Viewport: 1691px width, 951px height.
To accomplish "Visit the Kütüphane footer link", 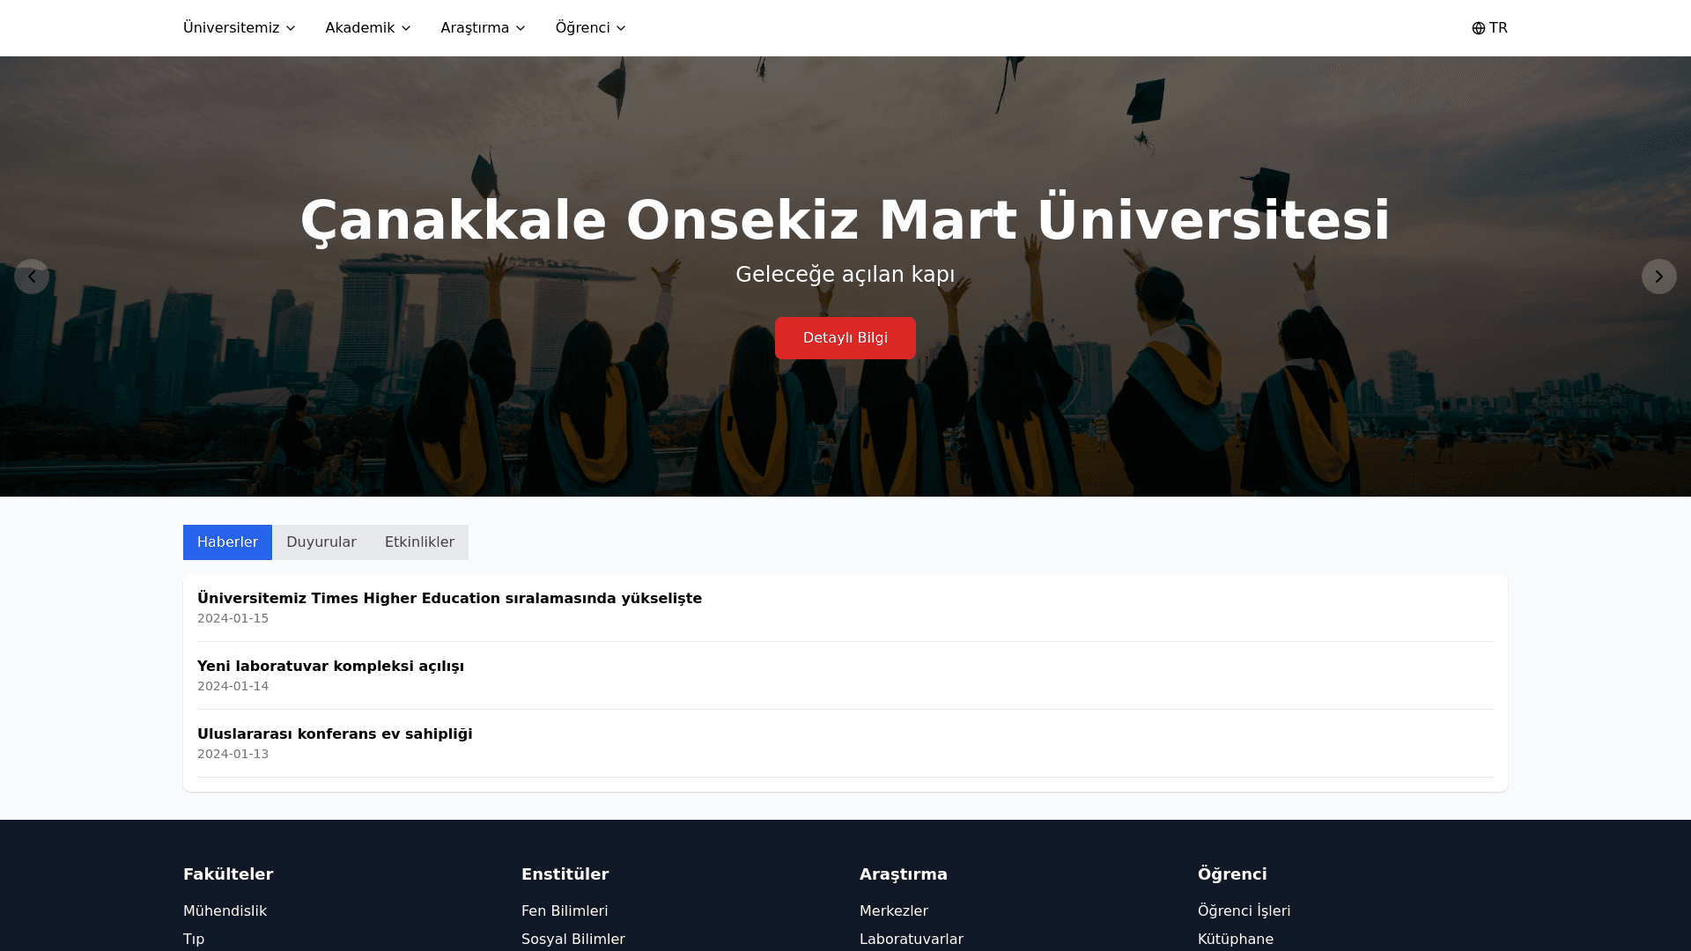I will [x=1235, y=940].
